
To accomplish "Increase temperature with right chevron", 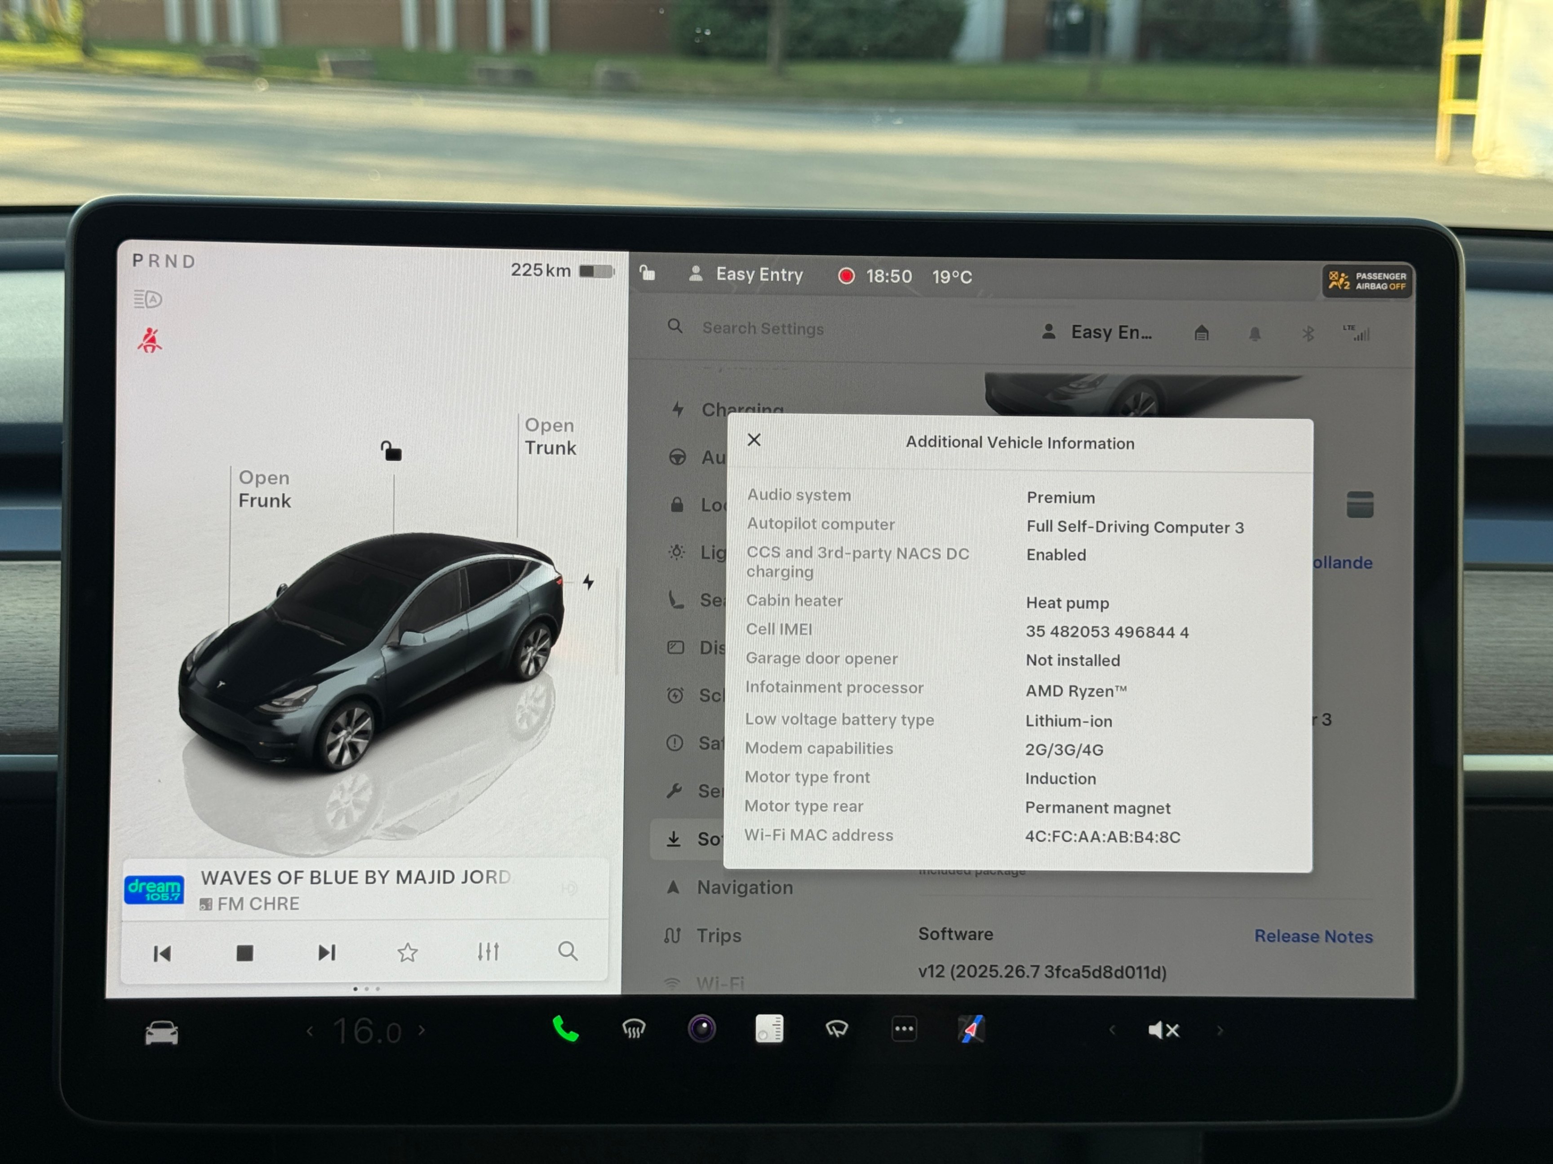I will 422,1030.
